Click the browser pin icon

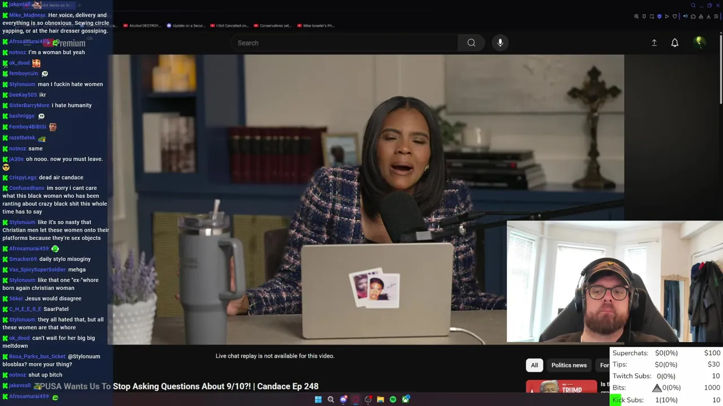(x=644, y=16)
